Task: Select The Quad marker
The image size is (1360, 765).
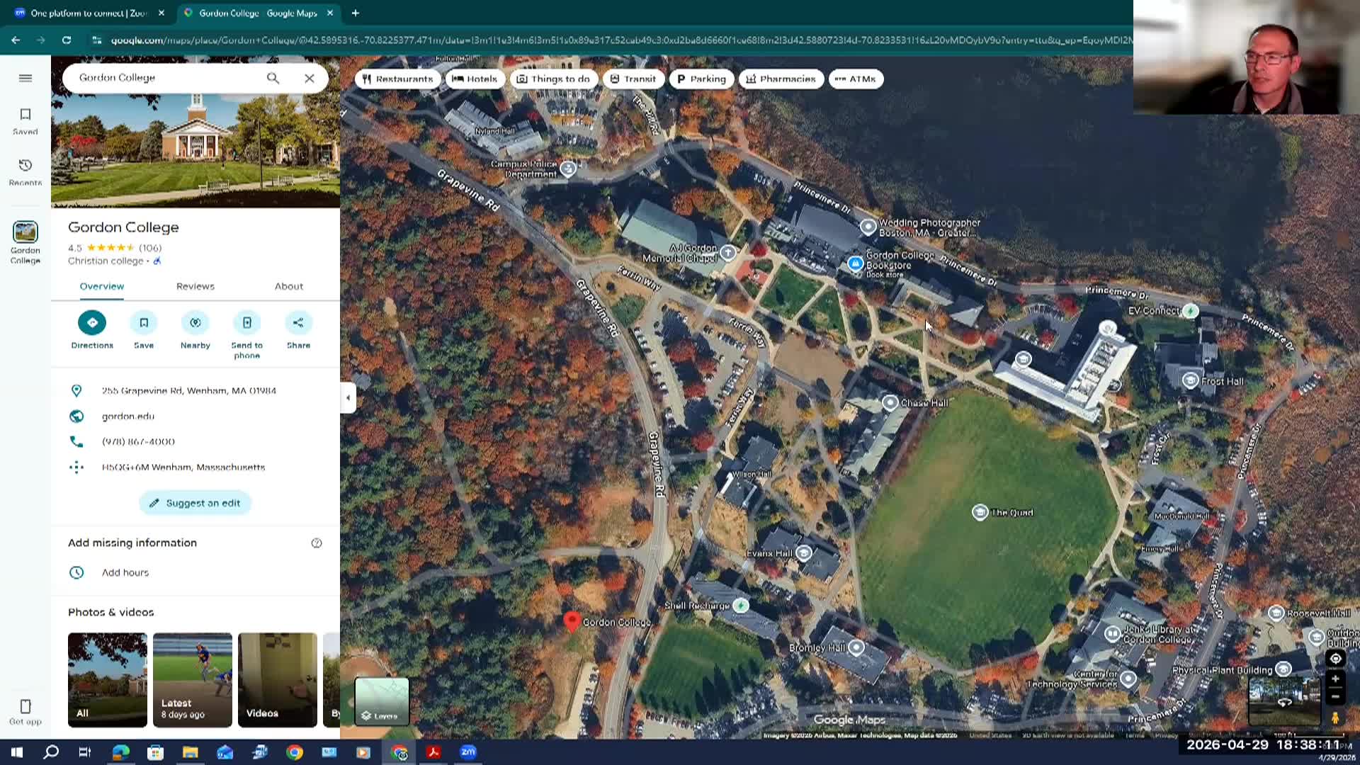Action: click(x=980, y=512)
